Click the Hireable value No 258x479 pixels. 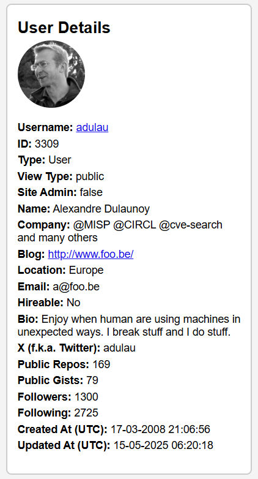tap(73, 303)
